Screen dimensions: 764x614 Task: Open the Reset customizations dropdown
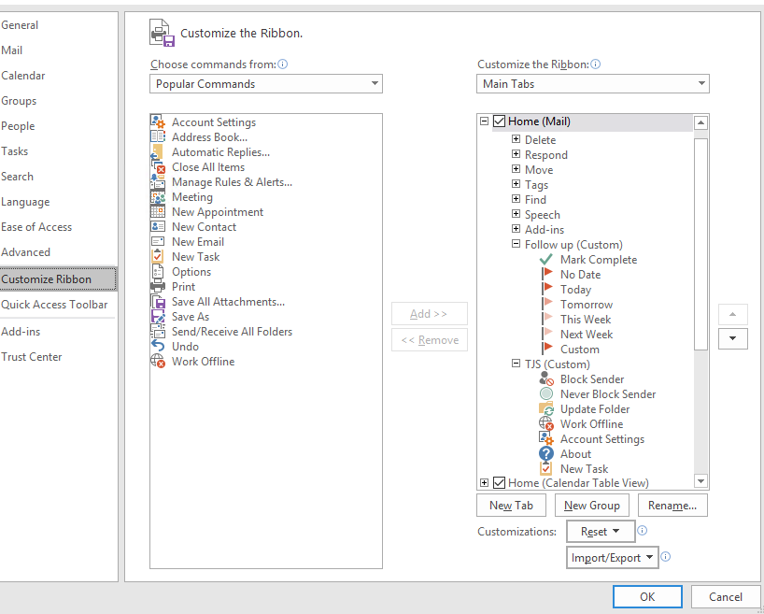601,531
